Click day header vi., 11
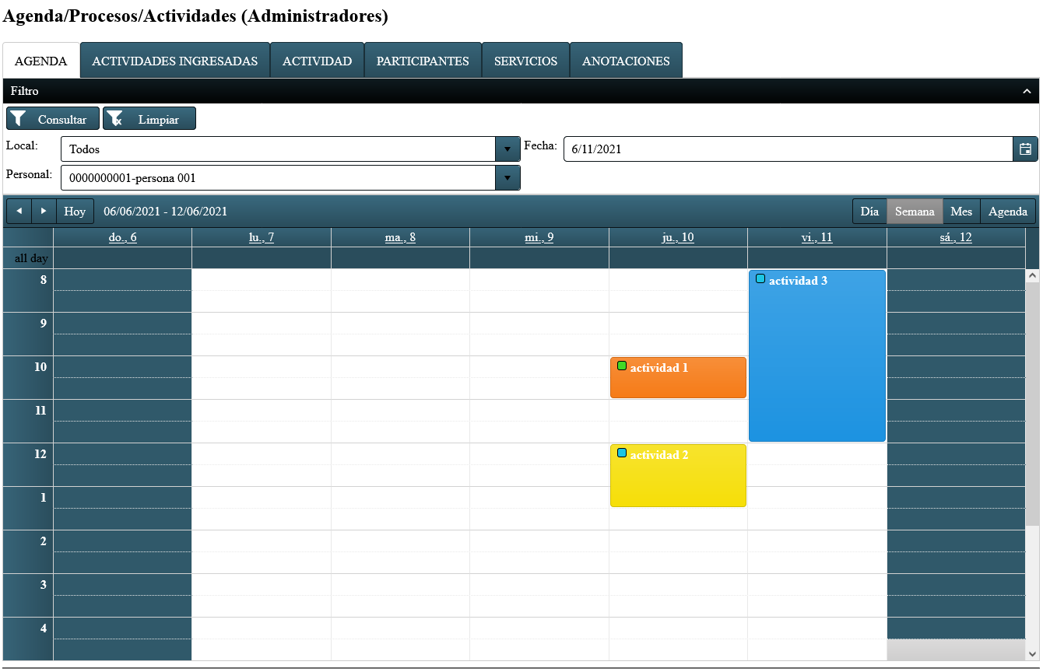Viewport: 1043px width, 672px height. [x=816, y=237]
